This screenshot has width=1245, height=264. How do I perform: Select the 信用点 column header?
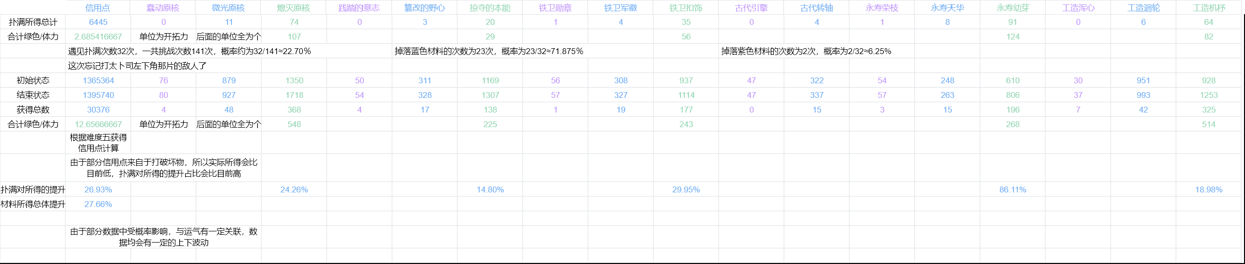[98, 8]
